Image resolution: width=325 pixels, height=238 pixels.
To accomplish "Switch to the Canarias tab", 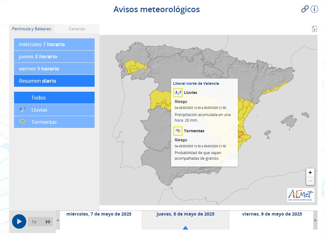I will (x=76, y=28).
